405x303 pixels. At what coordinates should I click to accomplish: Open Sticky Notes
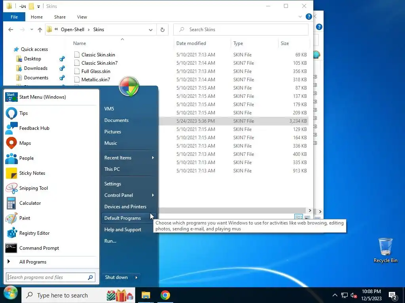[51, 173]
